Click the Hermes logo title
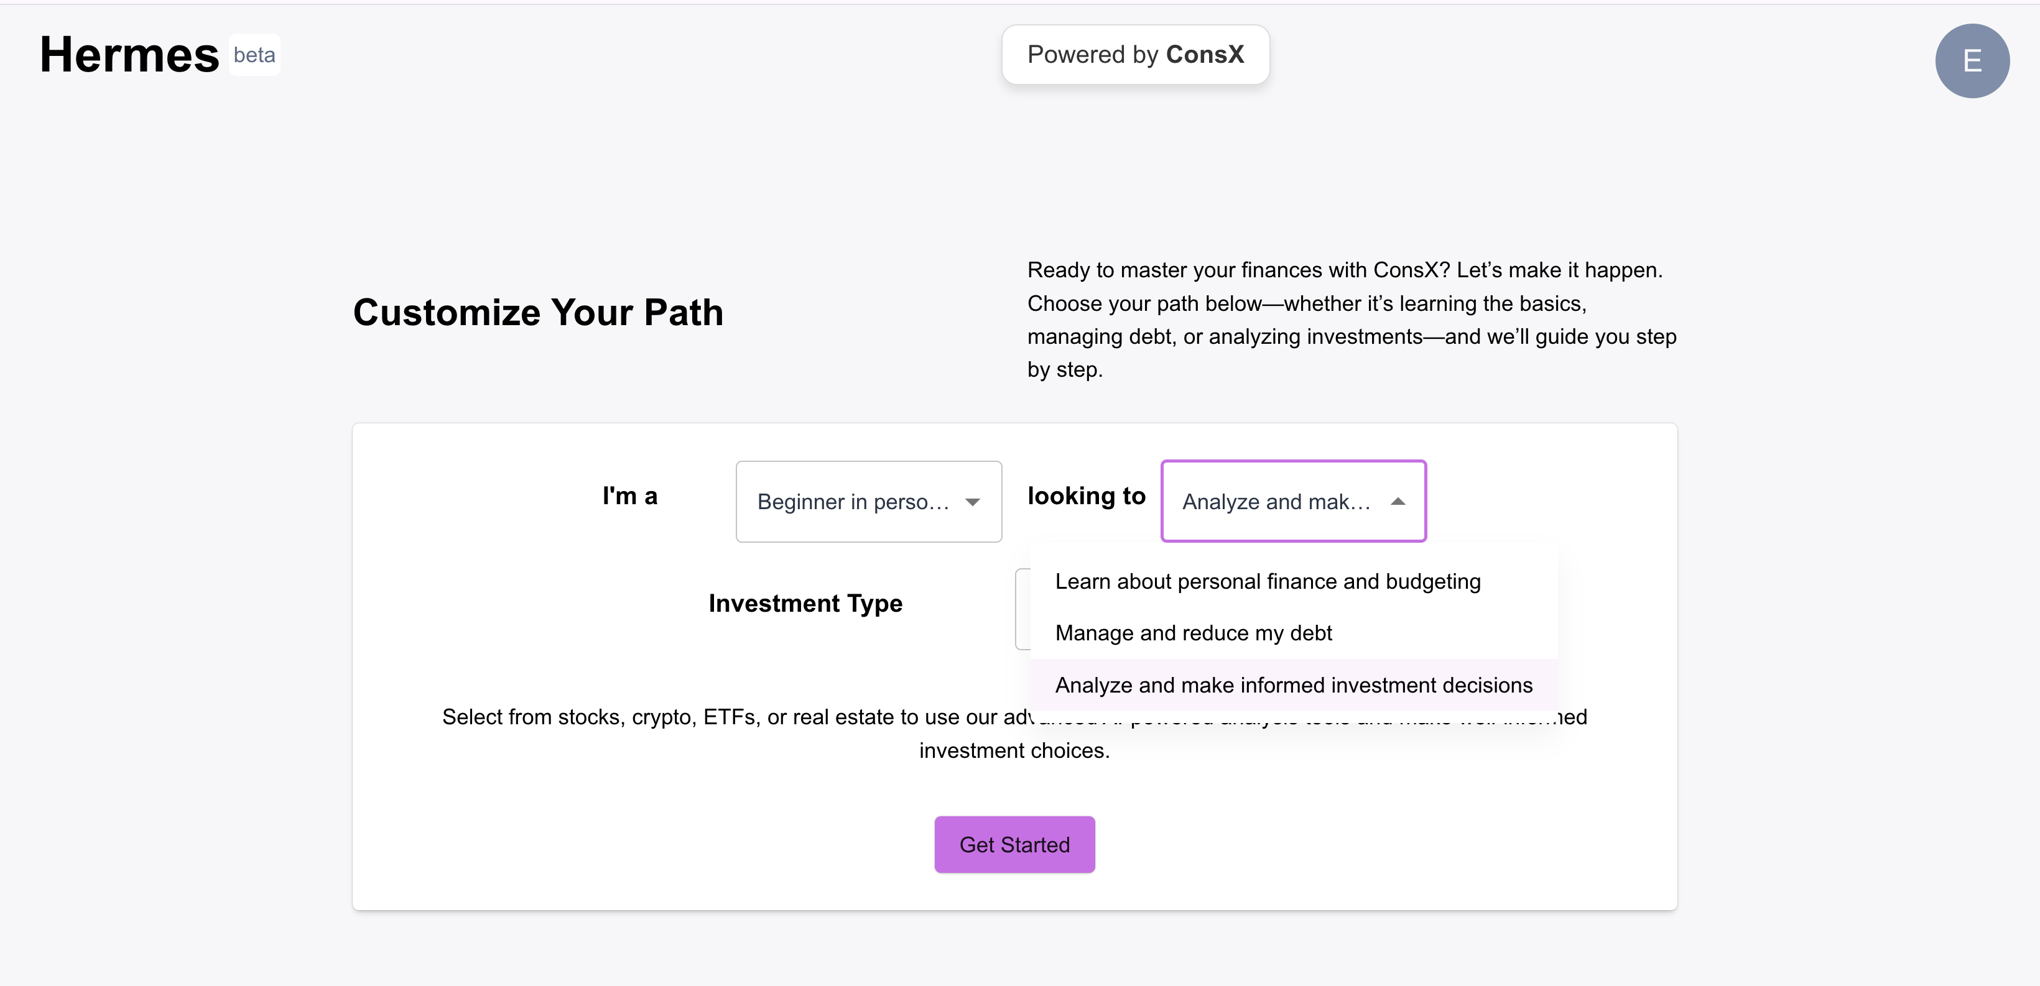The height and width of the screenshot is (986, 2040). (x=129, y=55)
